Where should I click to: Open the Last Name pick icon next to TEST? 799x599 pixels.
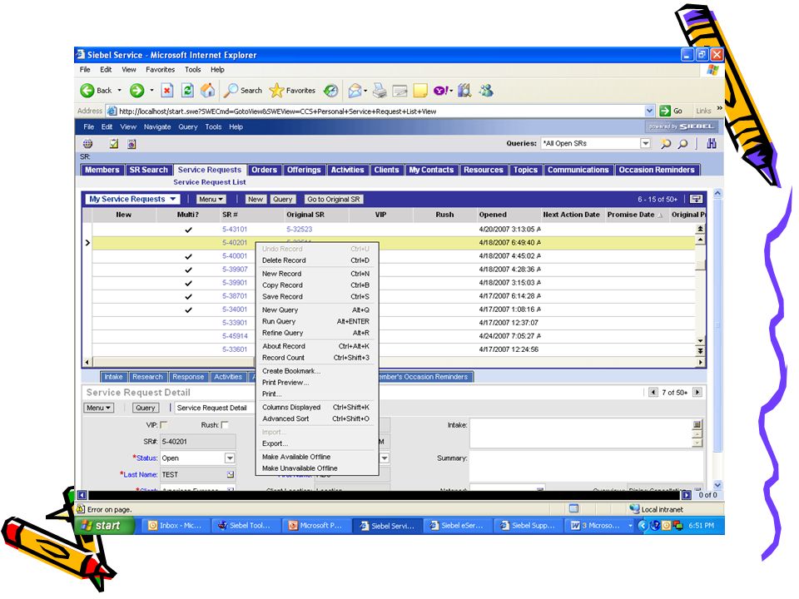click(x=231, y=475)
